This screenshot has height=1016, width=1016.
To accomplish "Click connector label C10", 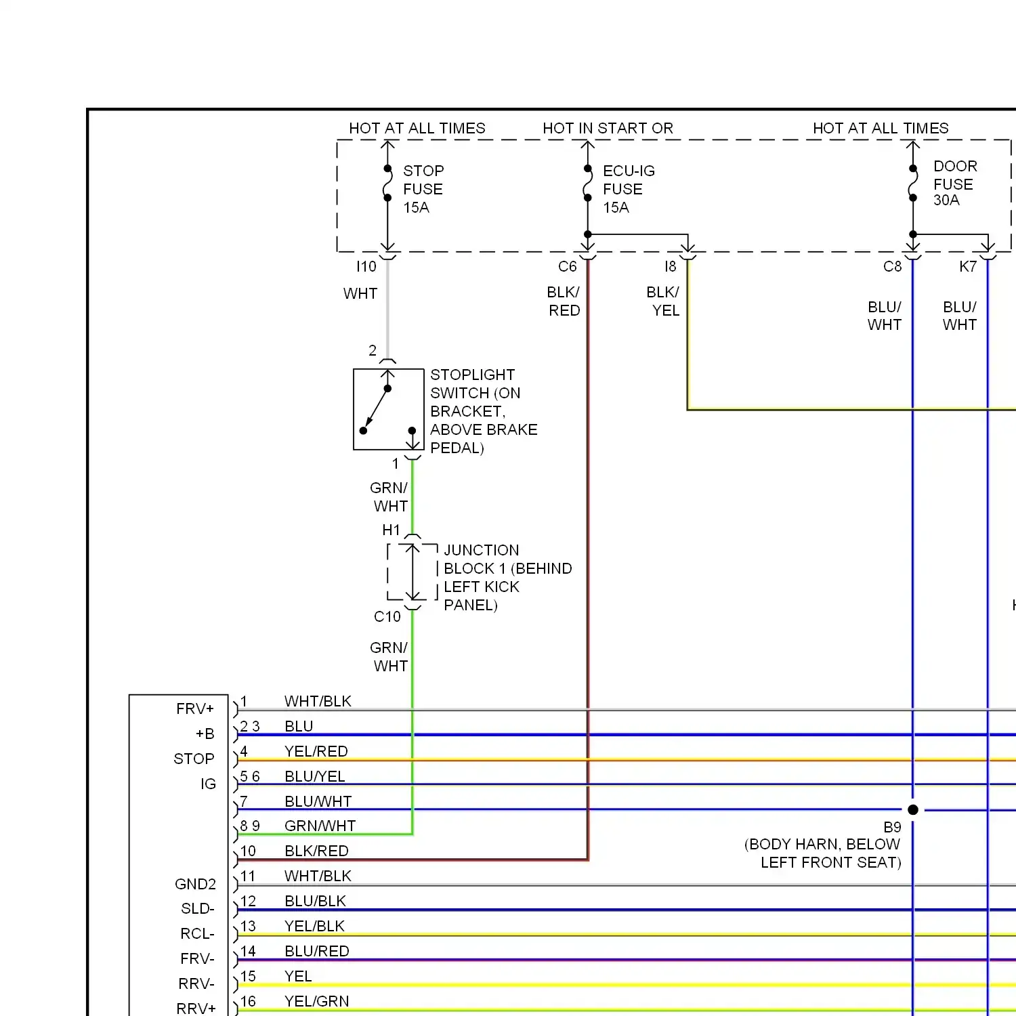I will click(387, 616).
